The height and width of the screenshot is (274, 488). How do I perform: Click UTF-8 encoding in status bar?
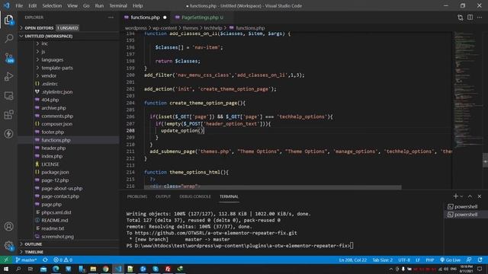[404, 260]
